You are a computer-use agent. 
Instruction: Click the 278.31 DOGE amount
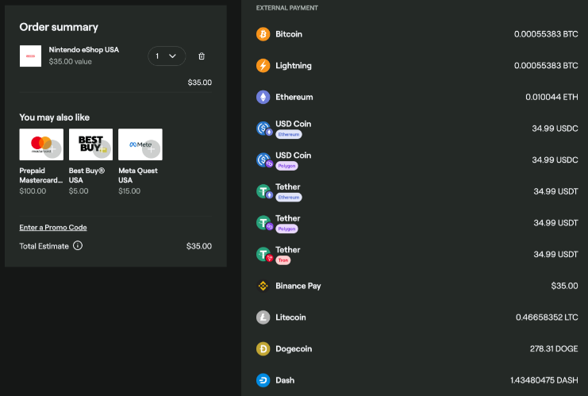pos(554,349)
